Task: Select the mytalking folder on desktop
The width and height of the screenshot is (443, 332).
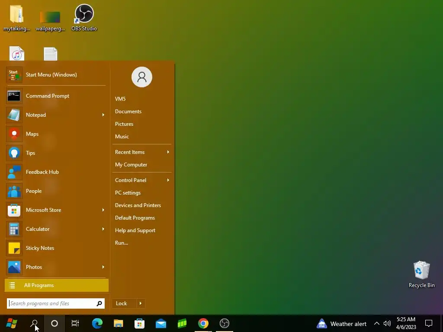Action: click(17, 17)
